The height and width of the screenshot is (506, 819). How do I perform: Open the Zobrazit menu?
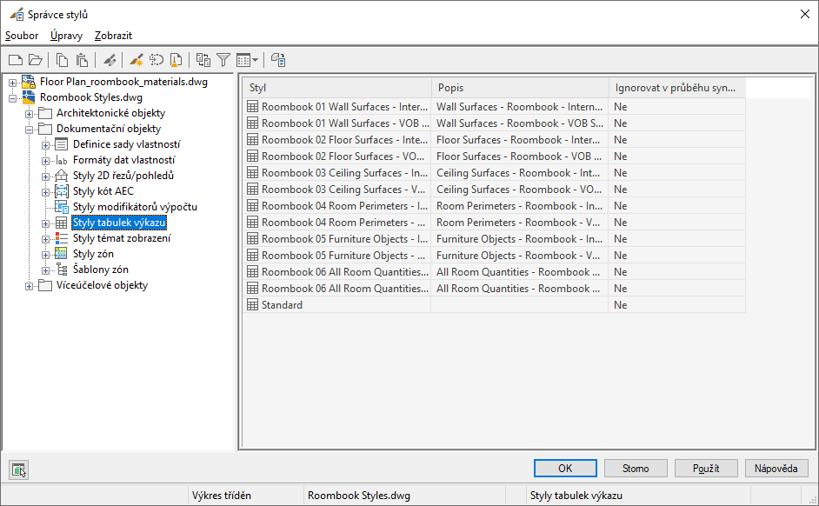tap(113, 36)
